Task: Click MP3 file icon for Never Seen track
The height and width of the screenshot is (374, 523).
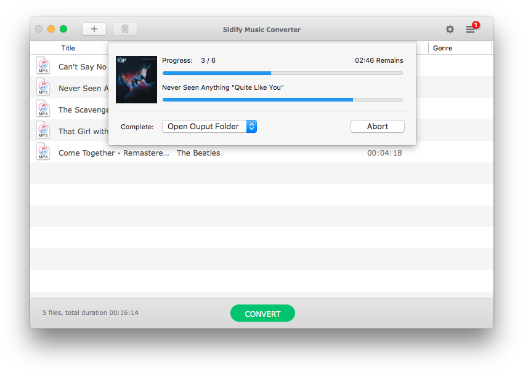Action: coord(43,87)
